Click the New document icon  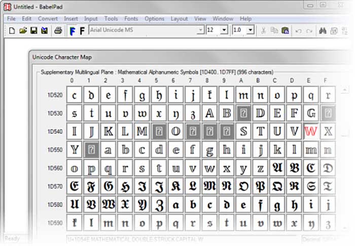[x=12, y=30]
